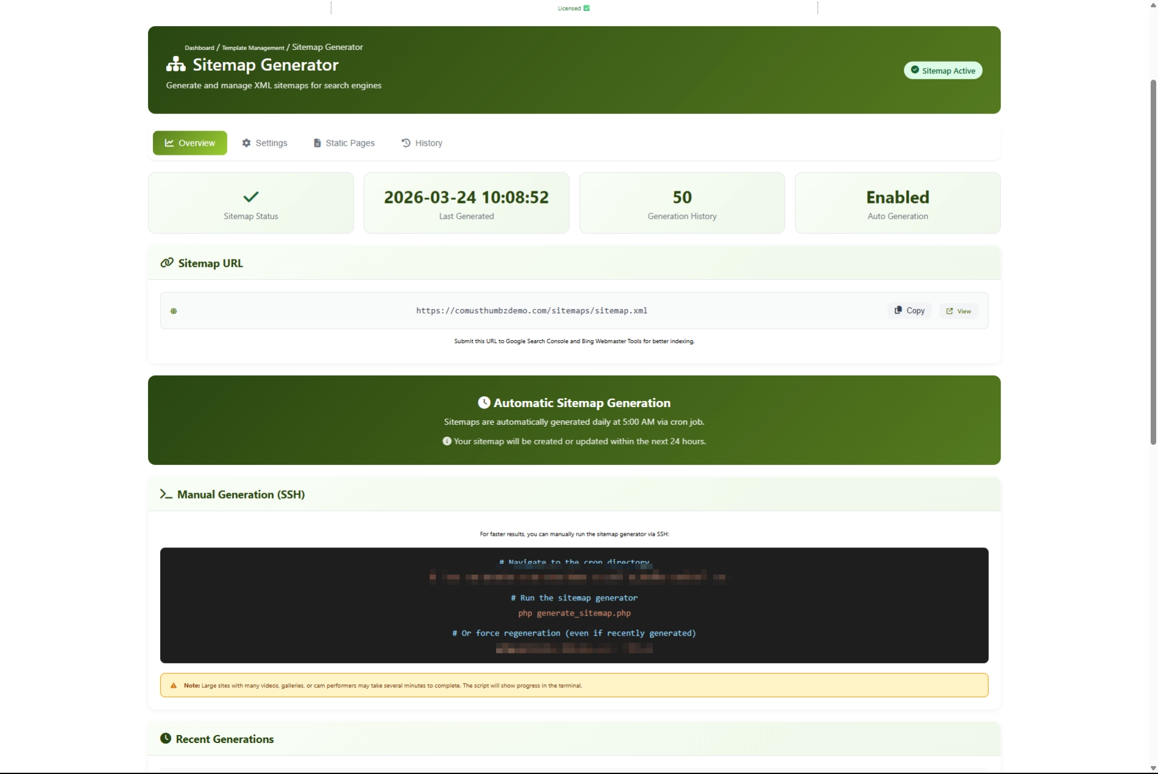The height and width of the screenshot is (774, 1158).
Task: Click the info icon in sitemap update notice
Action: pos(447,441)
